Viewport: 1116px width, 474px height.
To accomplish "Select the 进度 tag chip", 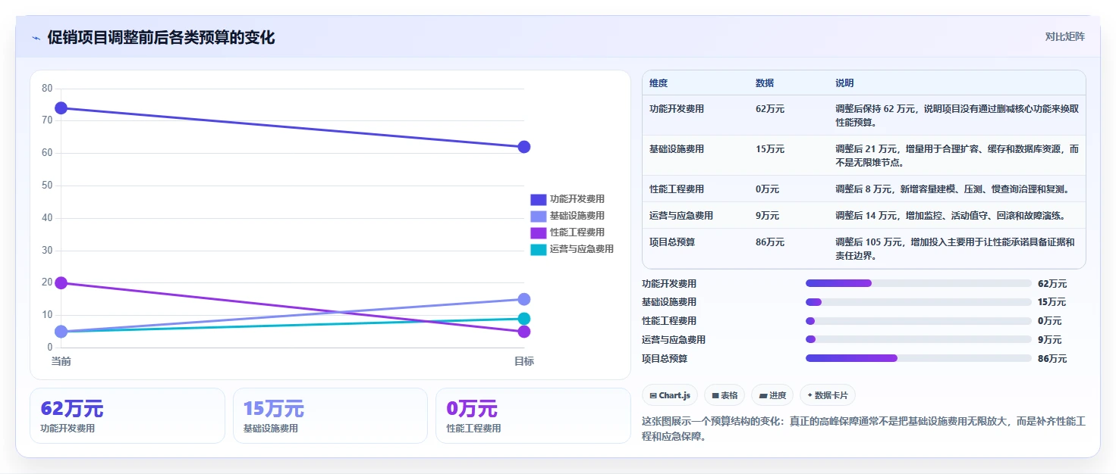I will click(x=772, y=395).
